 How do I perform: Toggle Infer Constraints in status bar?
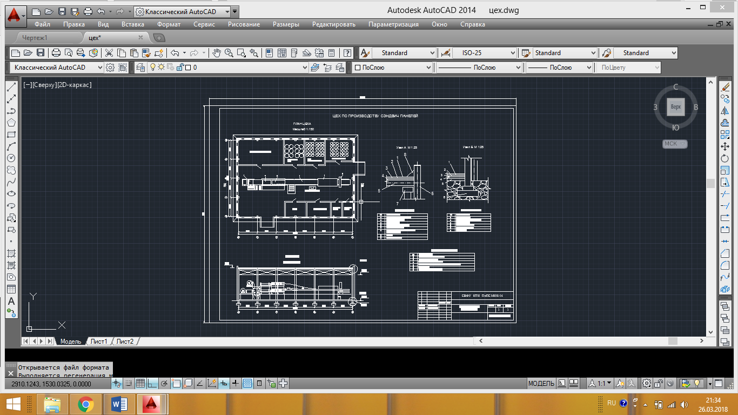click(x=116, y=384)
